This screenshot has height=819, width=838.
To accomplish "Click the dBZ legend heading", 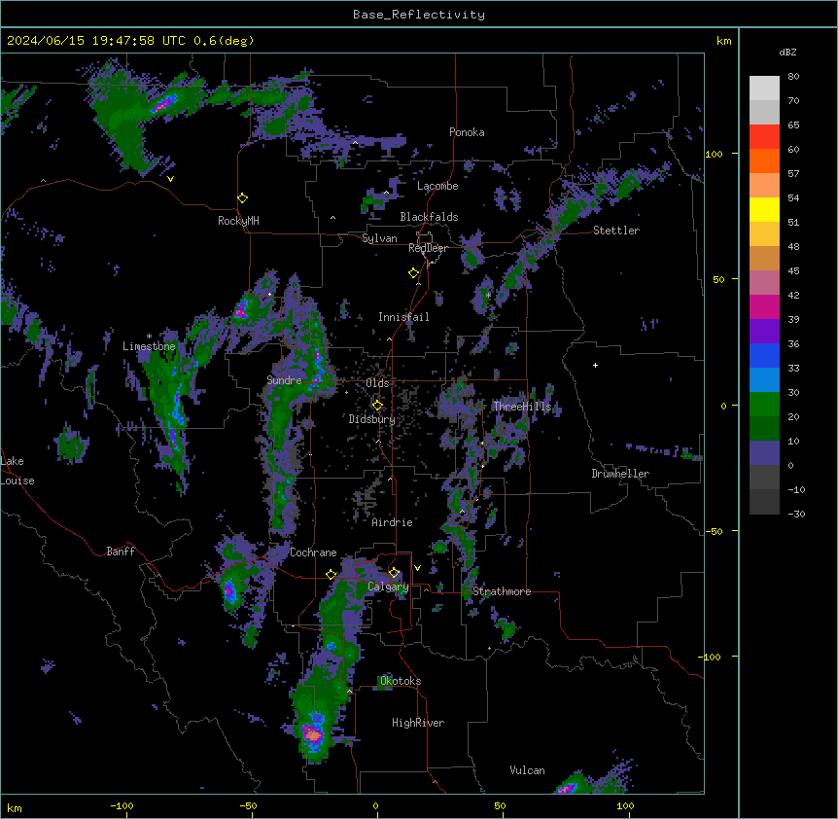I will click(787, 53).
